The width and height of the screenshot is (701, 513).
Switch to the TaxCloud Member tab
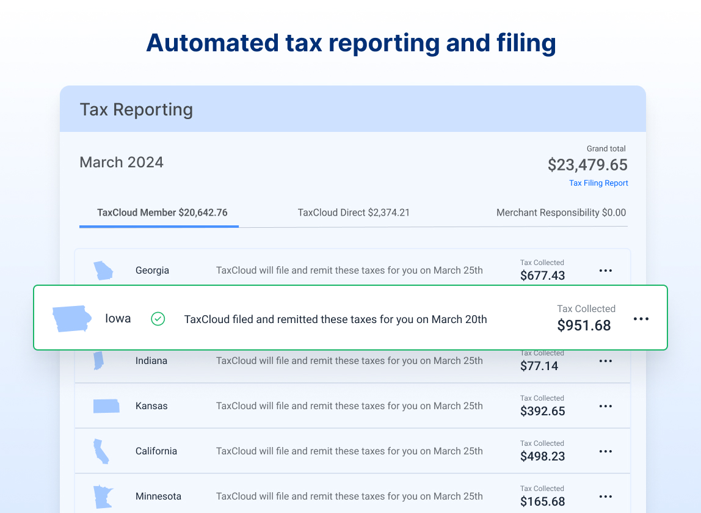pyautogui.click(x=162, y=213)
